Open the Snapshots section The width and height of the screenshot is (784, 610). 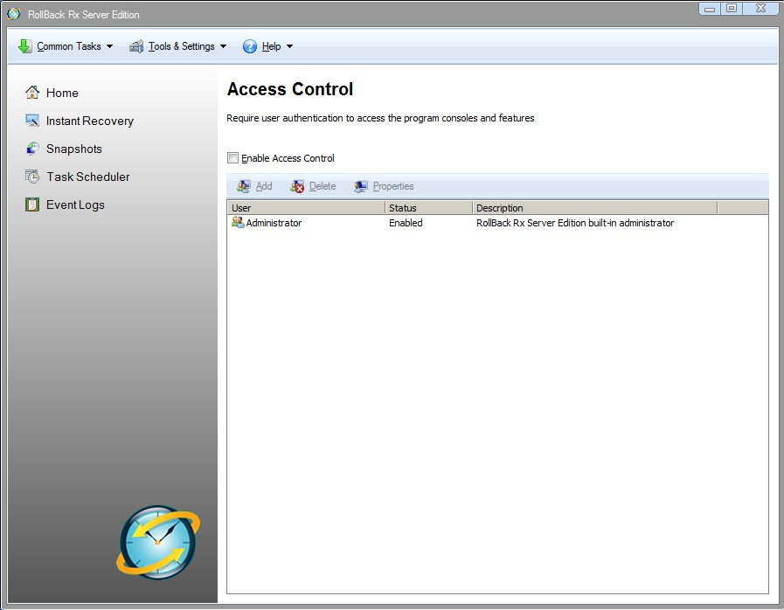(74, 149)
